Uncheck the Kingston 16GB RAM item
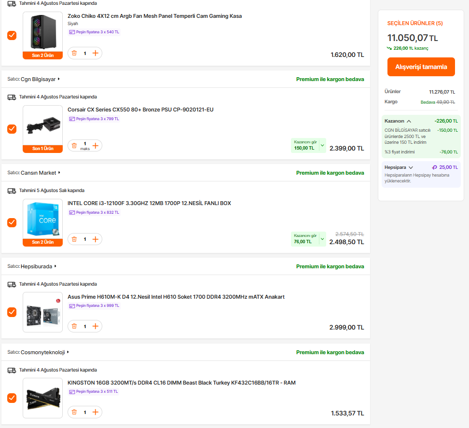469x428 pixels. (12, 398)
